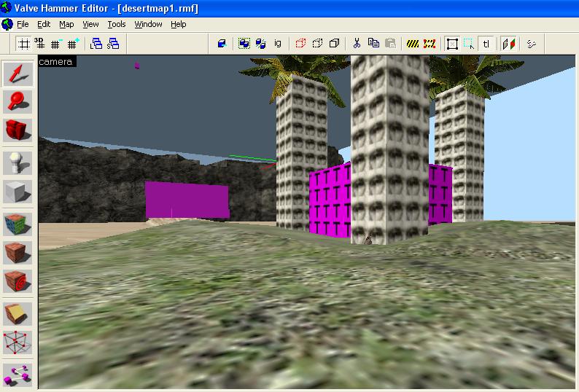Click the document icon beside File menu
The image size is (579, 392).
(7, 24)
